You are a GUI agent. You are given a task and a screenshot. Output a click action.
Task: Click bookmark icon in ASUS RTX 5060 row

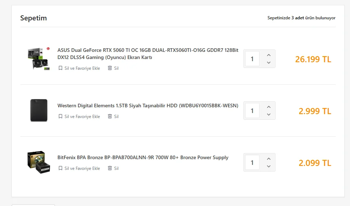click(60, 68)
